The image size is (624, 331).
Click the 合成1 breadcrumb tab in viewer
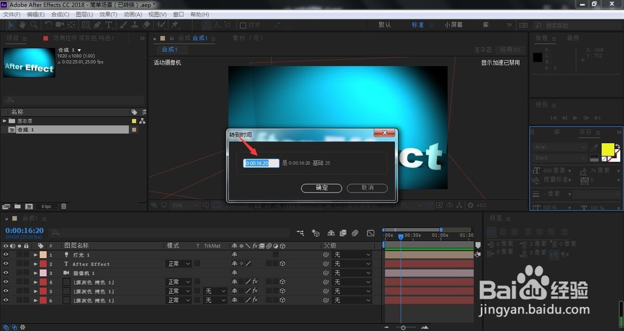click(x=170, y=50)
